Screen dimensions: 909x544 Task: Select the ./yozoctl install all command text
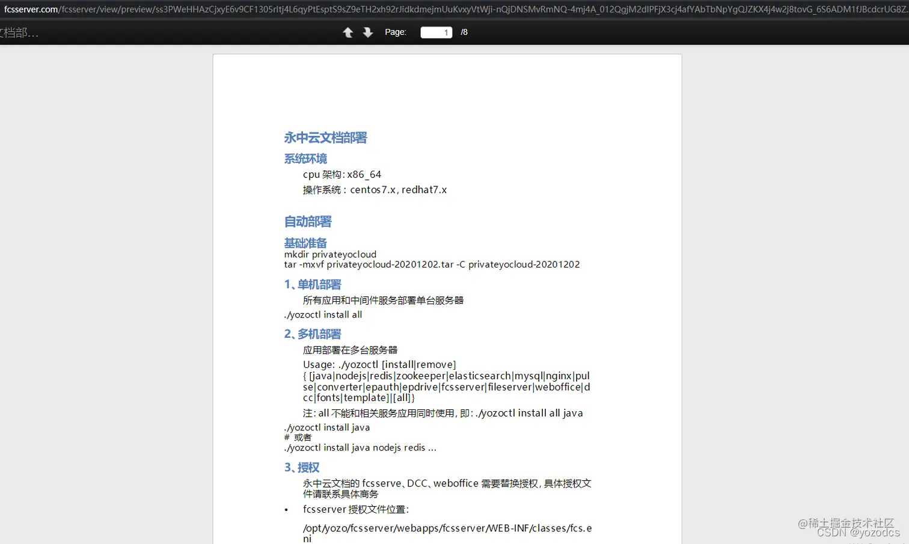coord(323,314)
